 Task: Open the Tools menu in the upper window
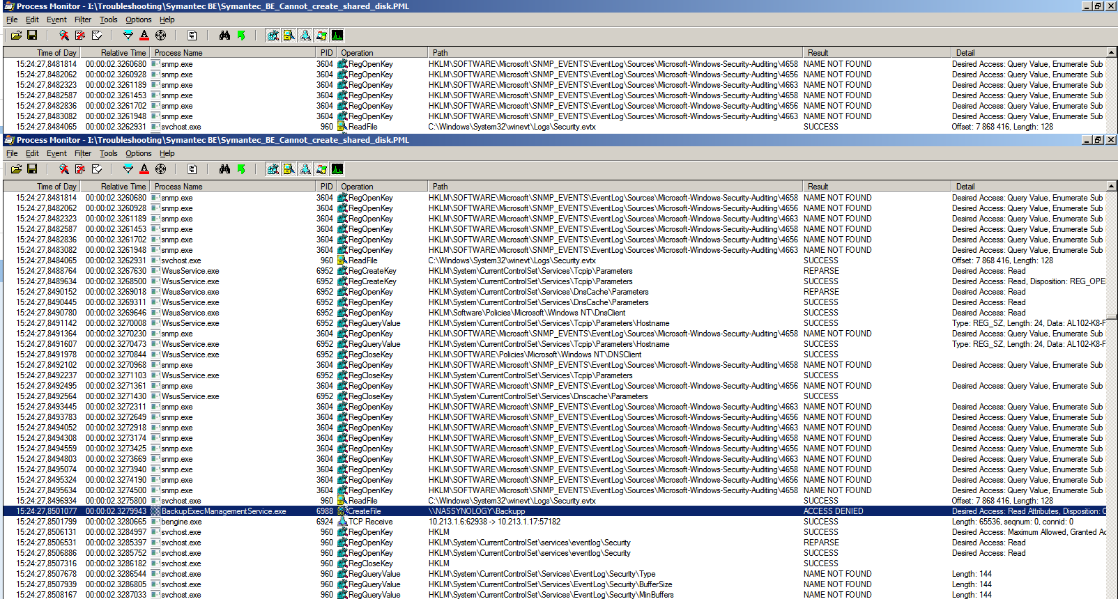(x=108, y=20)
